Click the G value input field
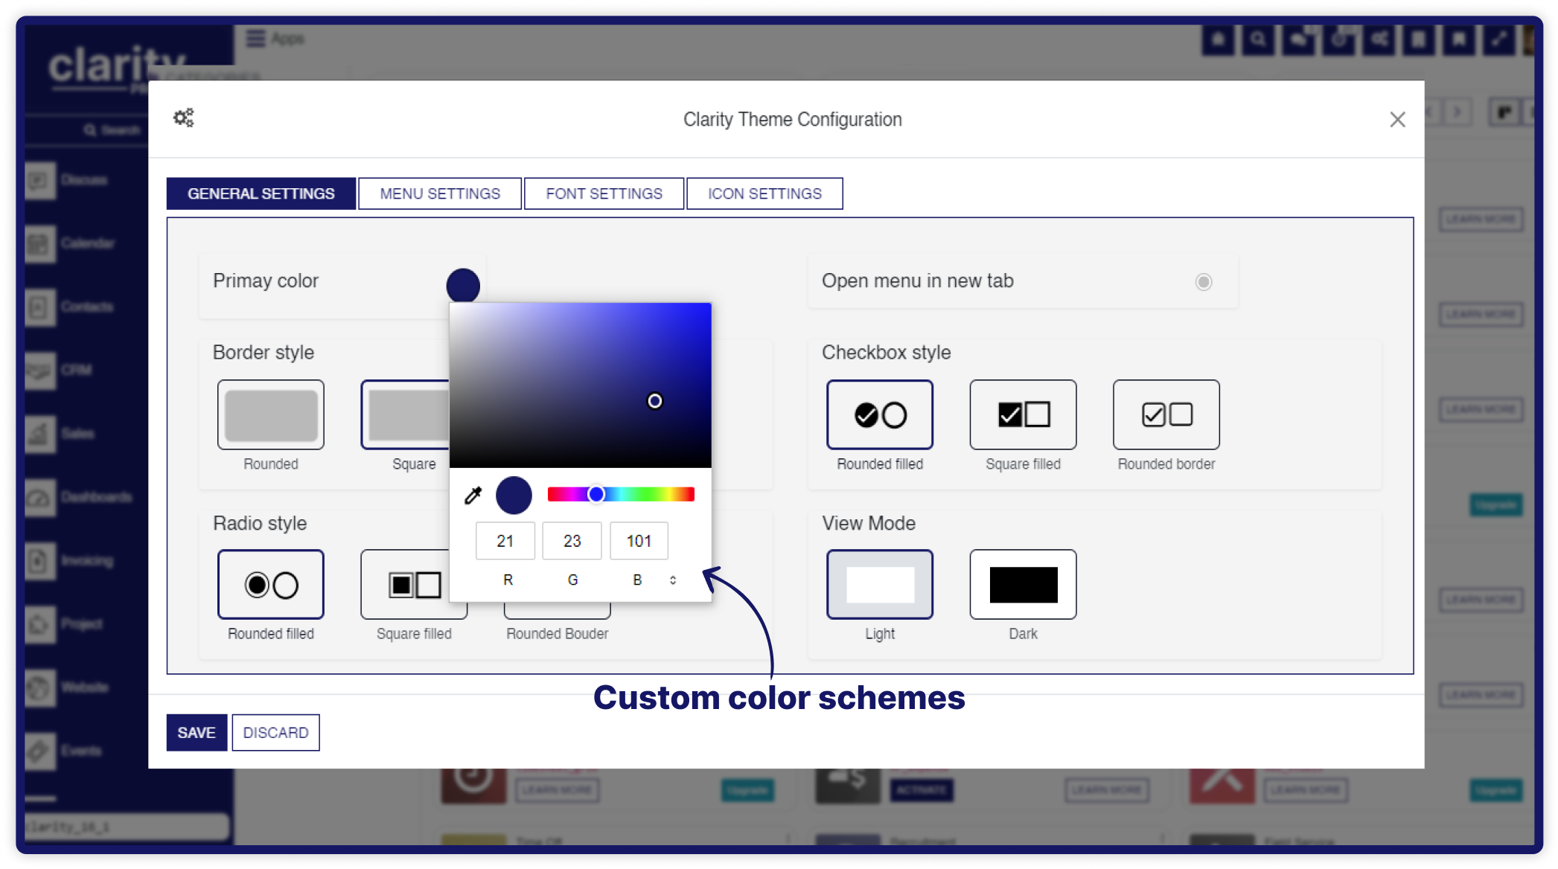 (x=572, y=541)
